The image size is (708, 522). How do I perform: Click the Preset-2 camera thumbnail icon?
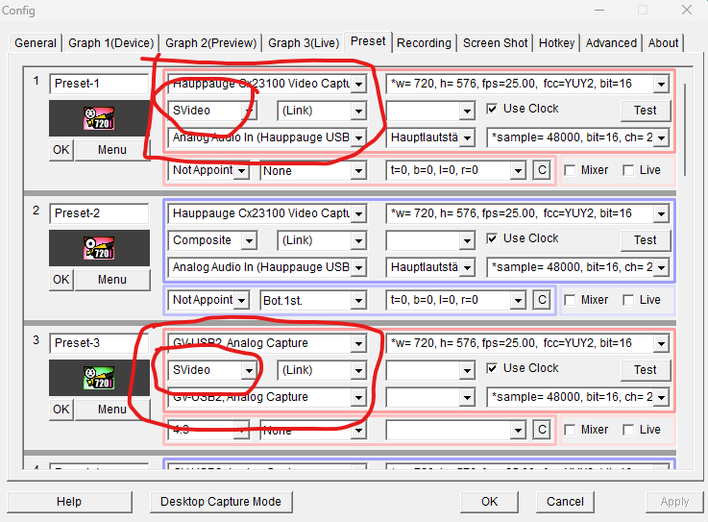point(99,248)
